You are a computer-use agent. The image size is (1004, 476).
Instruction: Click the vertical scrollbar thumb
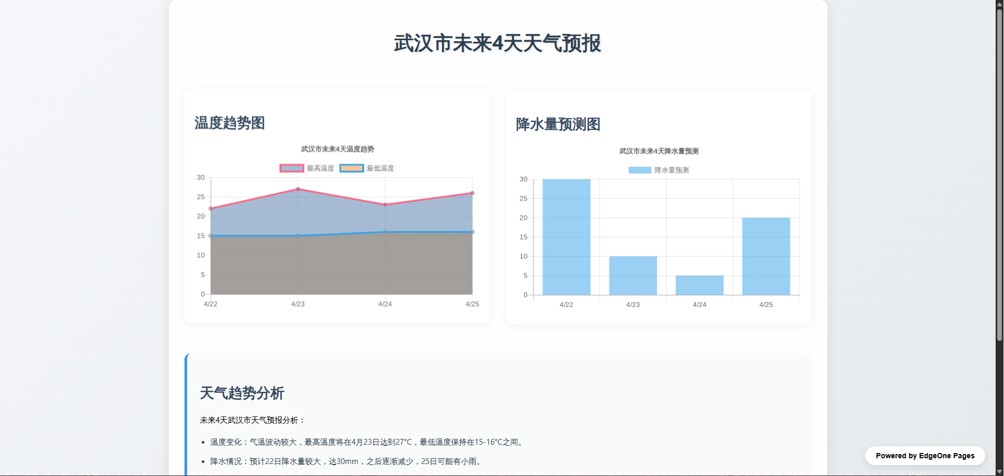click(x=999, y=172)
